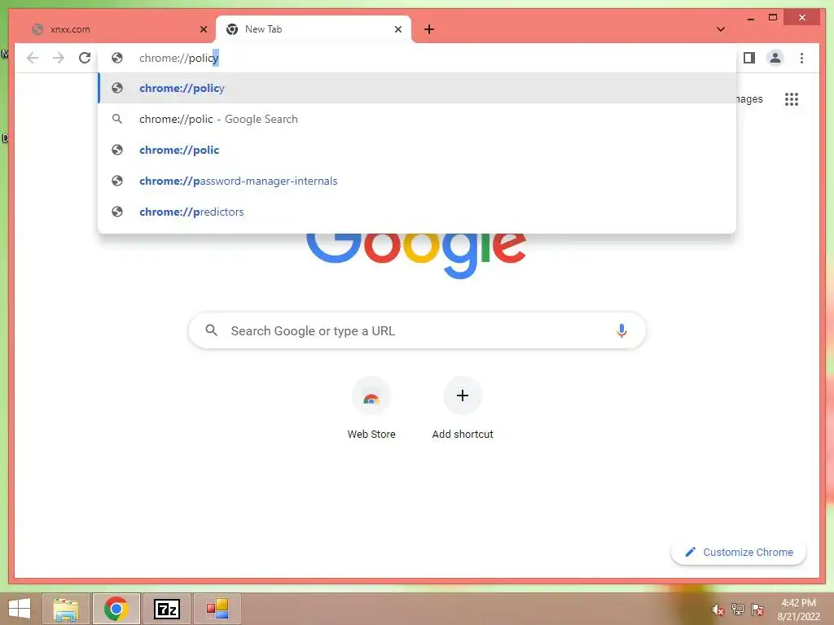Click the Customize Chrome button
This screenshot has width=834, height=625.
tap(739, 553)
